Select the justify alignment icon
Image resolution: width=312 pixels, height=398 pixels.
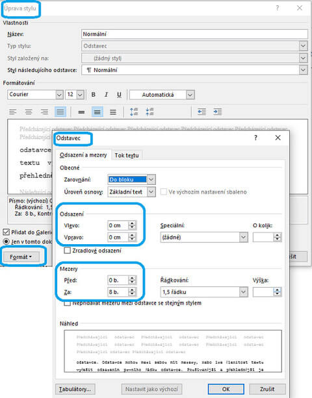click(x=60, y=112)
